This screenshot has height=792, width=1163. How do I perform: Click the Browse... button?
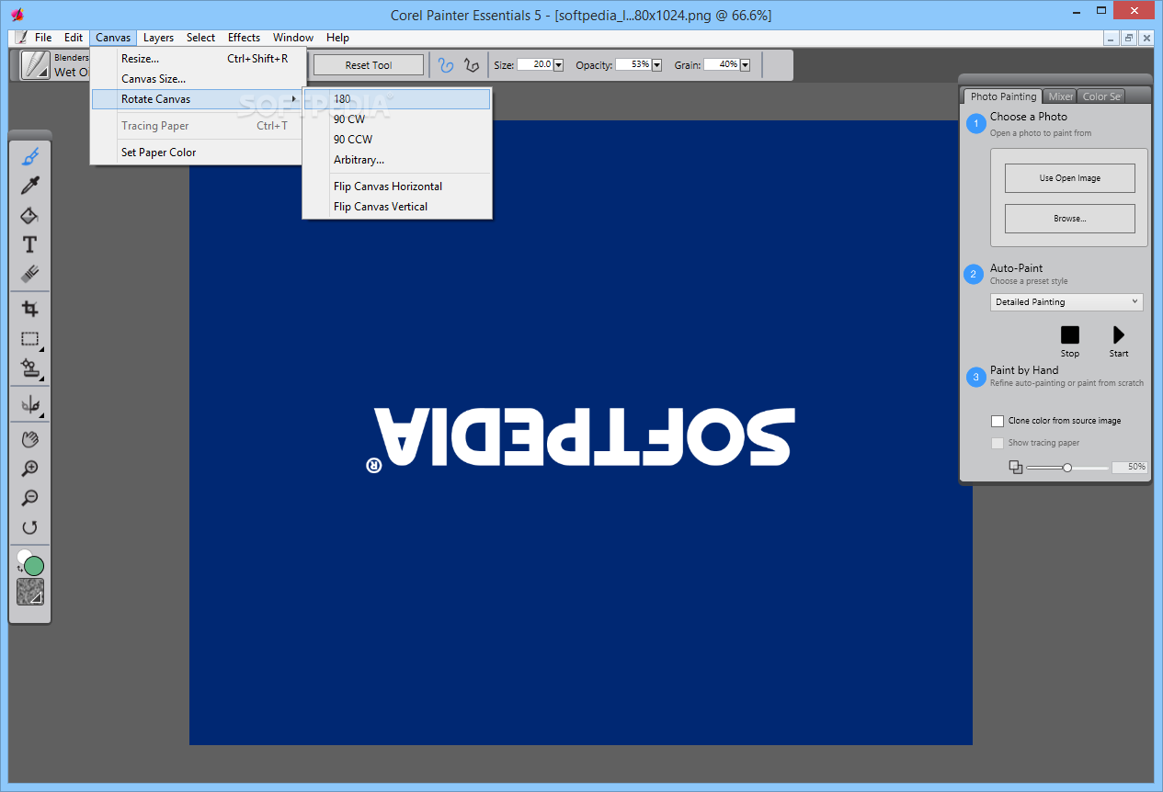[1069, 219]
